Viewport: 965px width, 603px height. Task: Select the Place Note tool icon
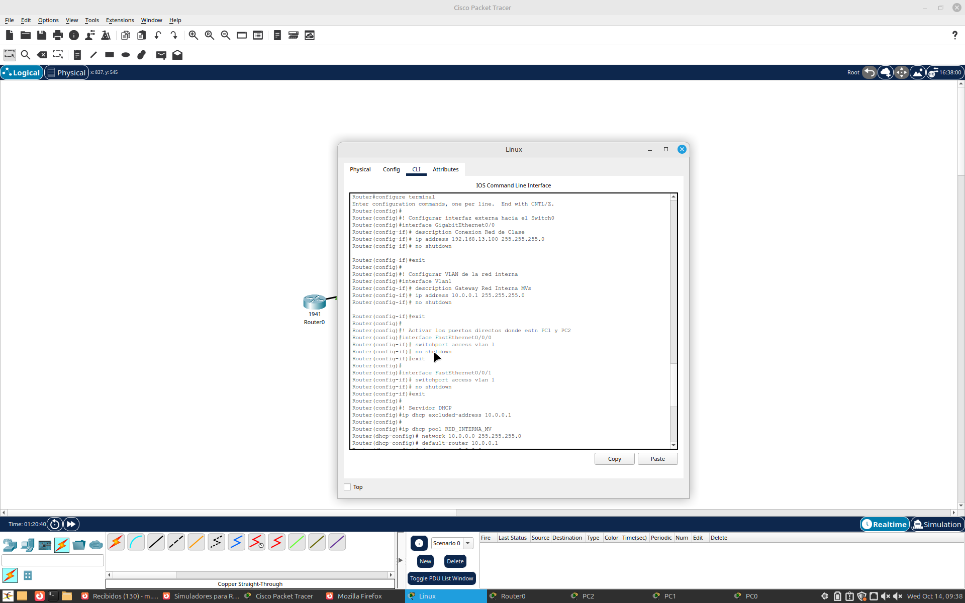(x=77, y=55)
